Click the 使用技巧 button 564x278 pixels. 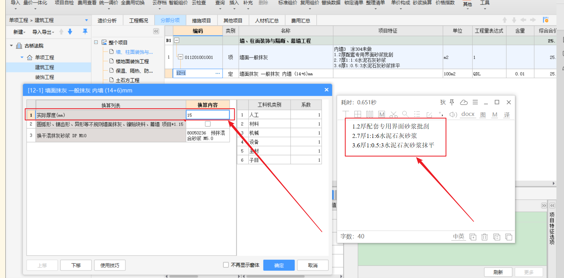pyautogui.click(x=110, y=265)
